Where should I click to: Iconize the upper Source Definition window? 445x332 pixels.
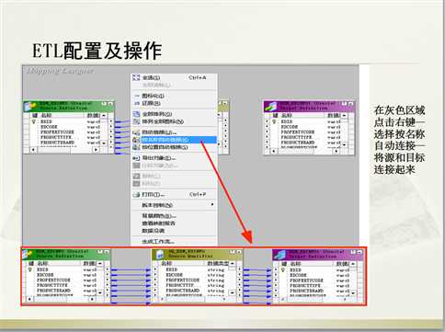coord(104,104)
